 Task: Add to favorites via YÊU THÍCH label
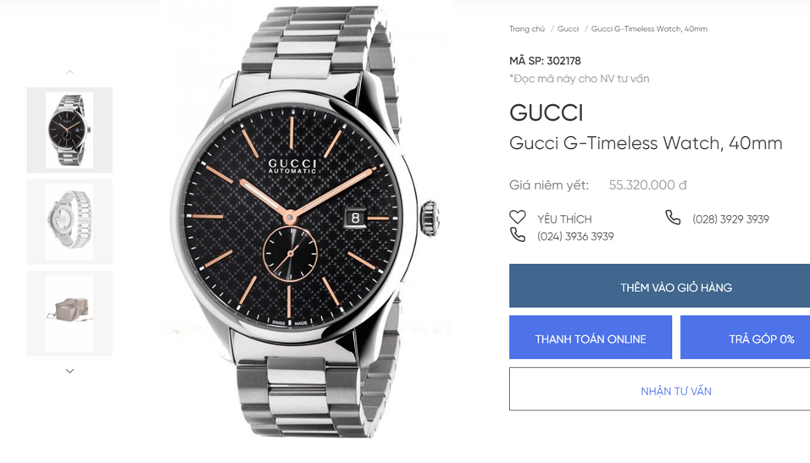564,219
